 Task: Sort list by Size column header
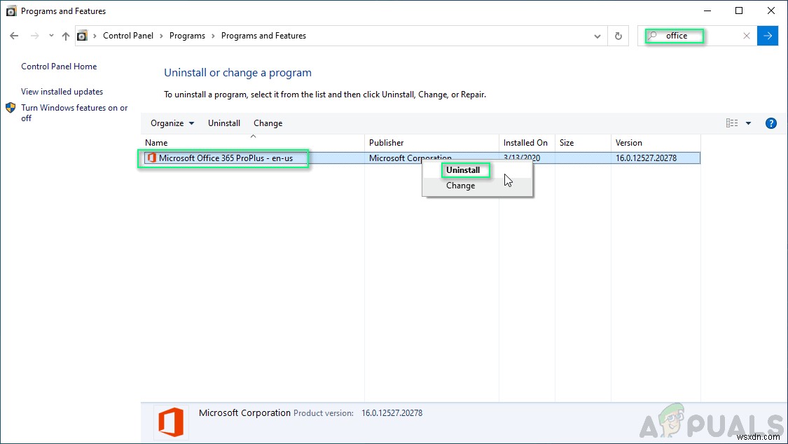[x=583, y=143]
